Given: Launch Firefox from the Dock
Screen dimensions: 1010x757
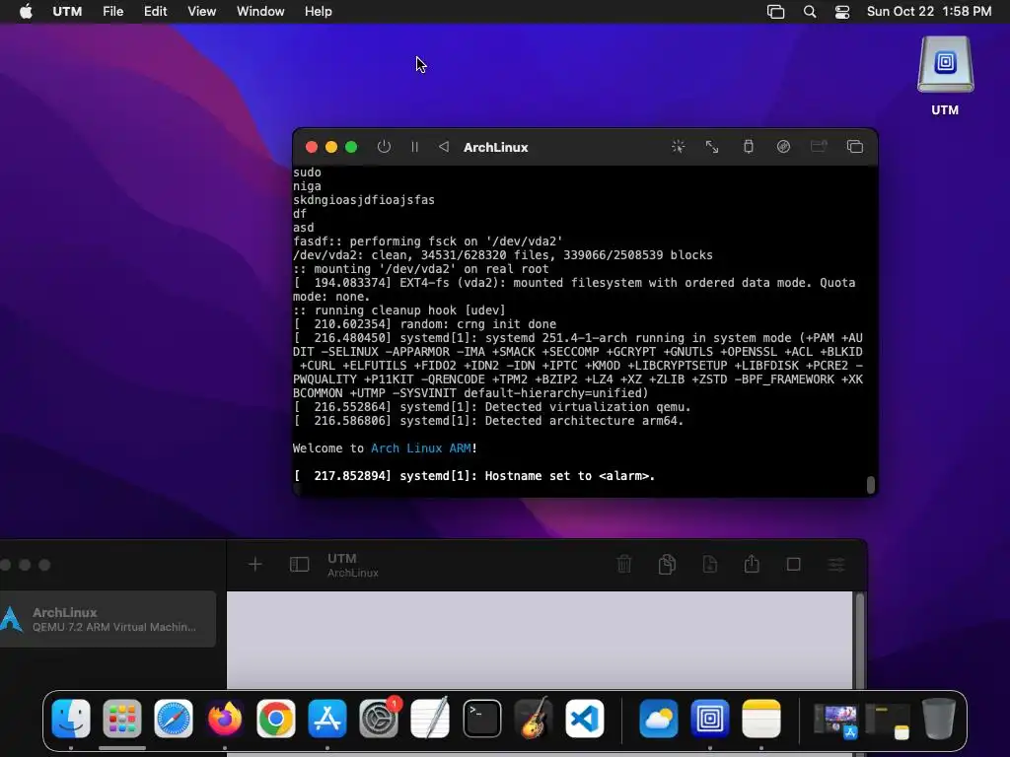Looking at the screenshot, I should [225, 718].
